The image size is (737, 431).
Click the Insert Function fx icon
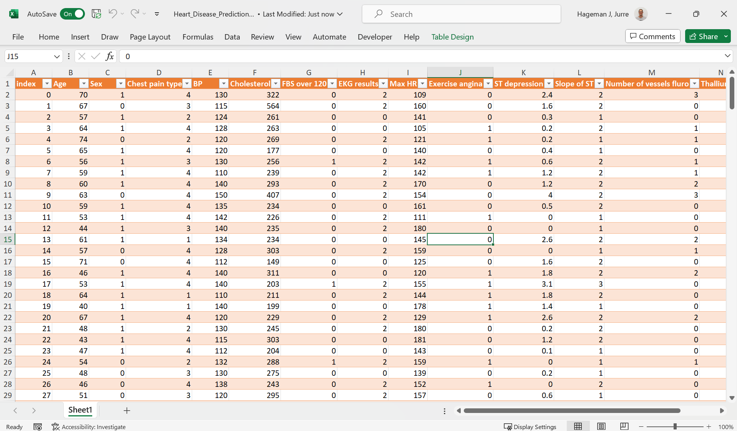[x=110, y=56]
